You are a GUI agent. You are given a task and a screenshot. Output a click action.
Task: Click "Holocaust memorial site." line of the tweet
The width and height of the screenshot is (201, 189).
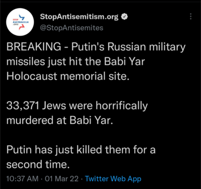tap(68, 76)
